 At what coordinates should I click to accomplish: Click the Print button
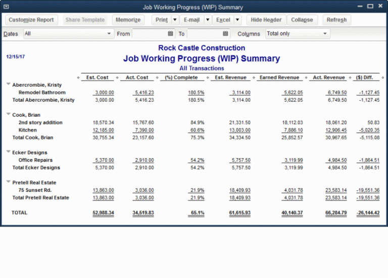162,20
